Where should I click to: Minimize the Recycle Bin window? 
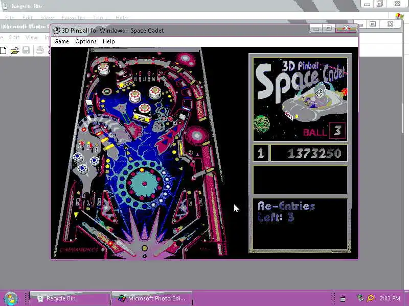[x=367, y=4]
